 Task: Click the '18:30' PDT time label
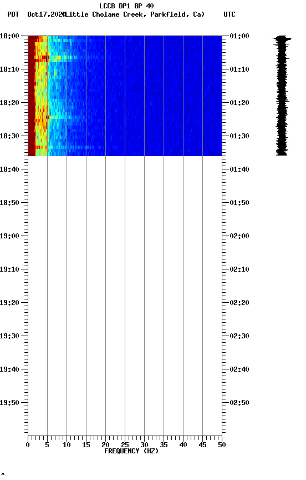point(9,136)
